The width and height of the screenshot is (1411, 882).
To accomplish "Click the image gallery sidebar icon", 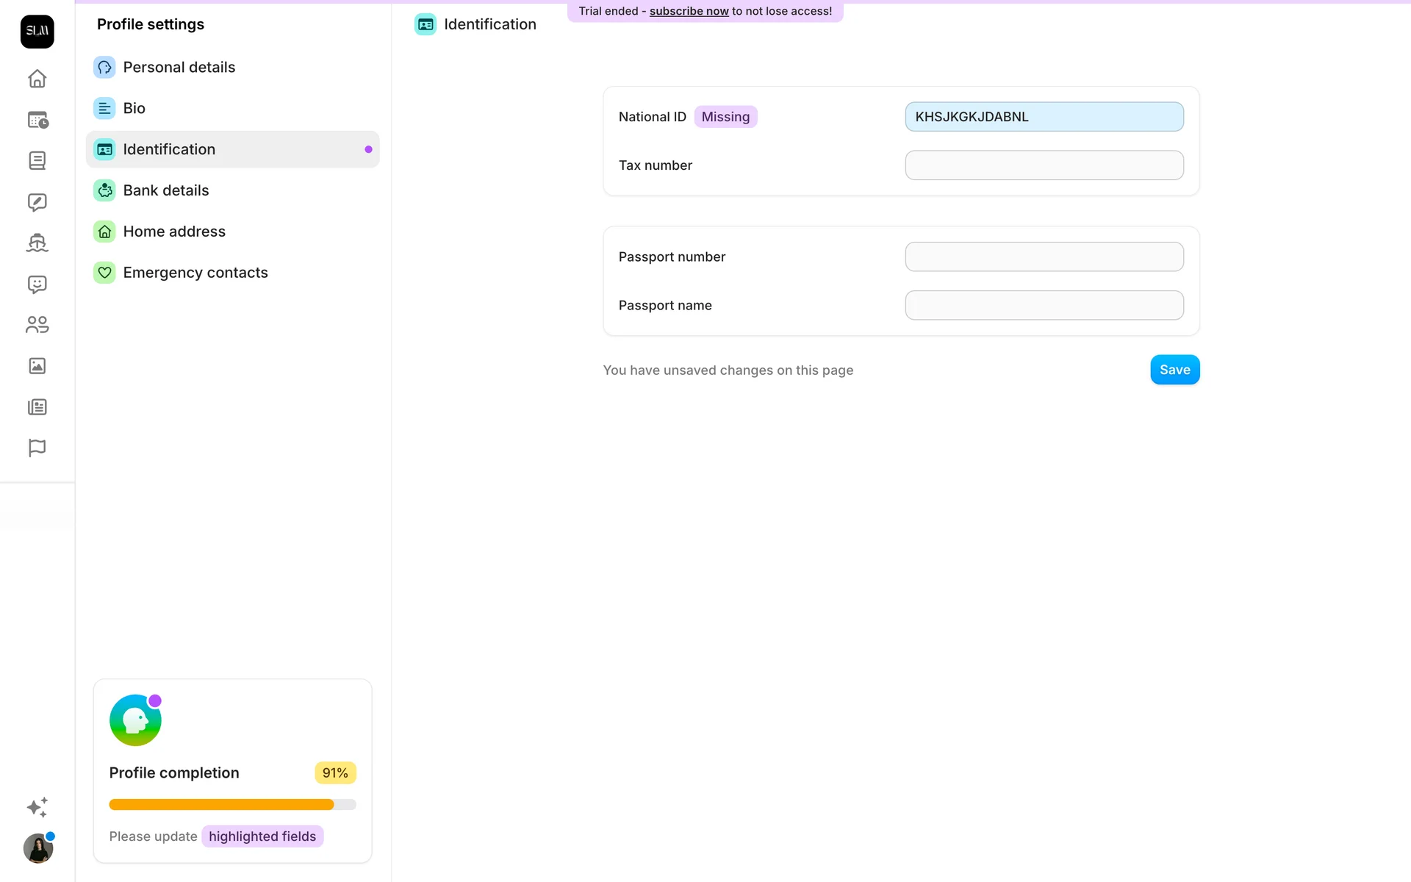I will (37, 366).
